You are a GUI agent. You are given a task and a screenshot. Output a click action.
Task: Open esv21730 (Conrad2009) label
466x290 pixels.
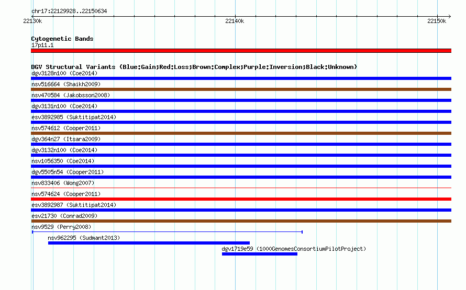pos(64,216)
